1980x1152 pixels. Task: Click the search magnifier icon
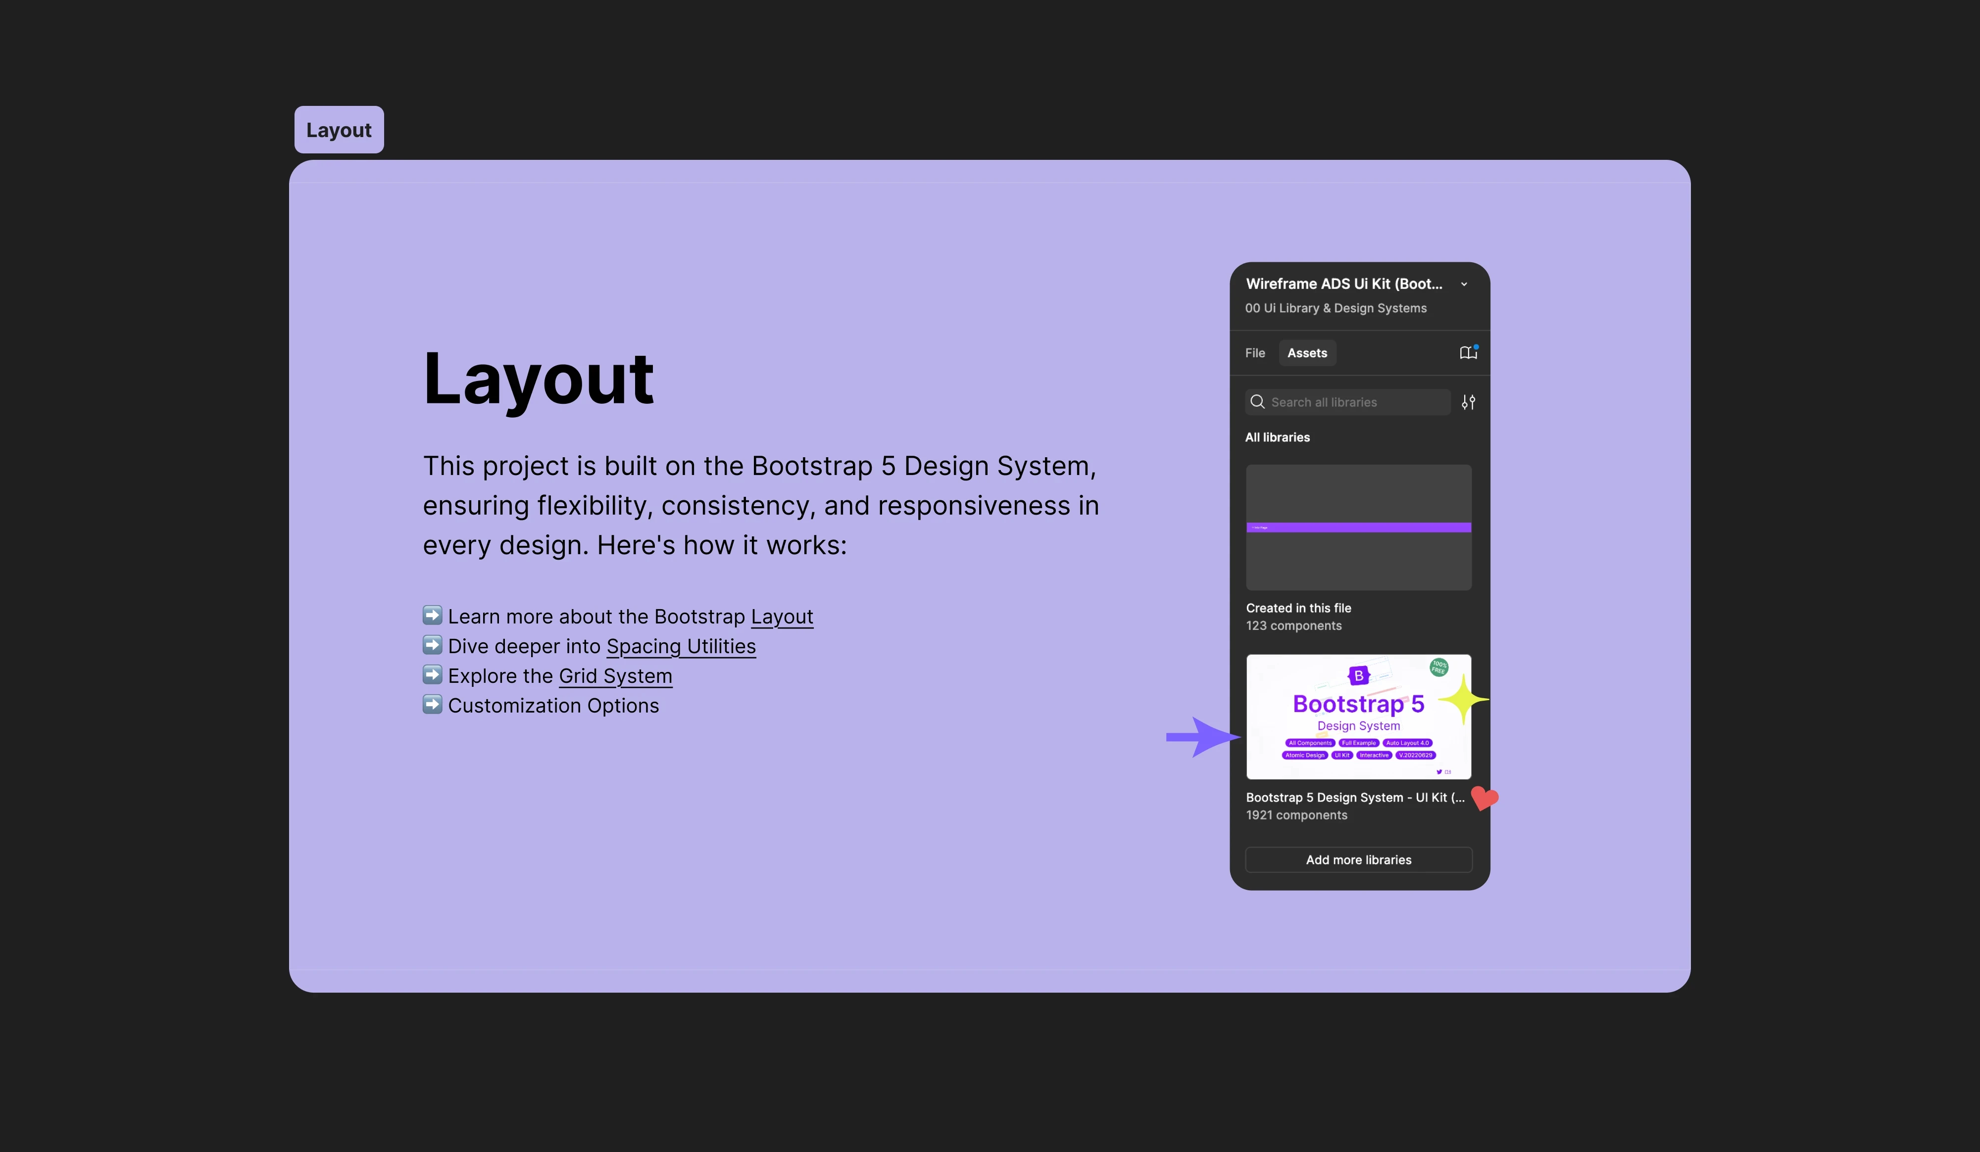coord(1257,402)
